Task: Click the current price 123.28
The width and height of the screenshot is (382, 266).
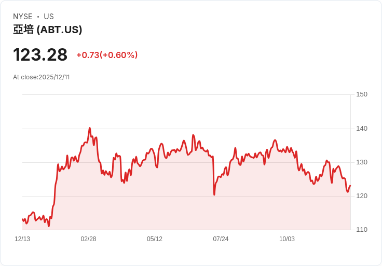Action: point(40,55)
